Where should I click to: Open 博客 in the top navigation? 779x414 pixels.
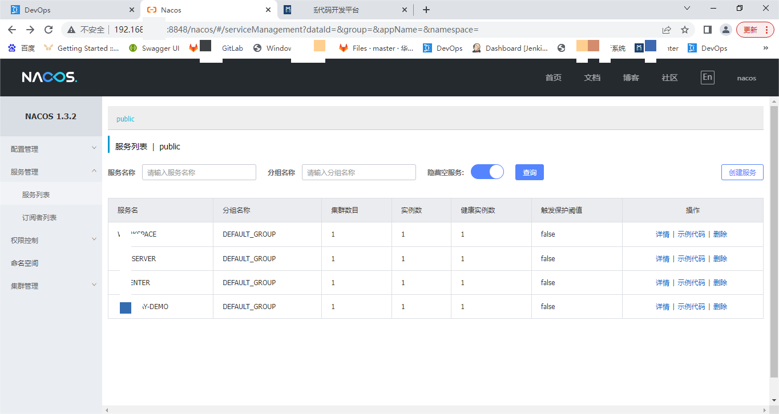631,78
